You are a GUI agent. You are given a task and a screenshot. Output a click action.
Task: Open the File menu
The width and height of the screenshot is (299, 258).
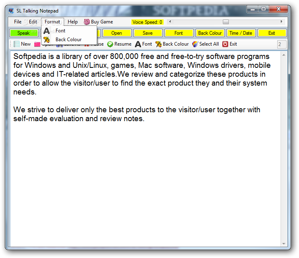(x=18, y=22)
